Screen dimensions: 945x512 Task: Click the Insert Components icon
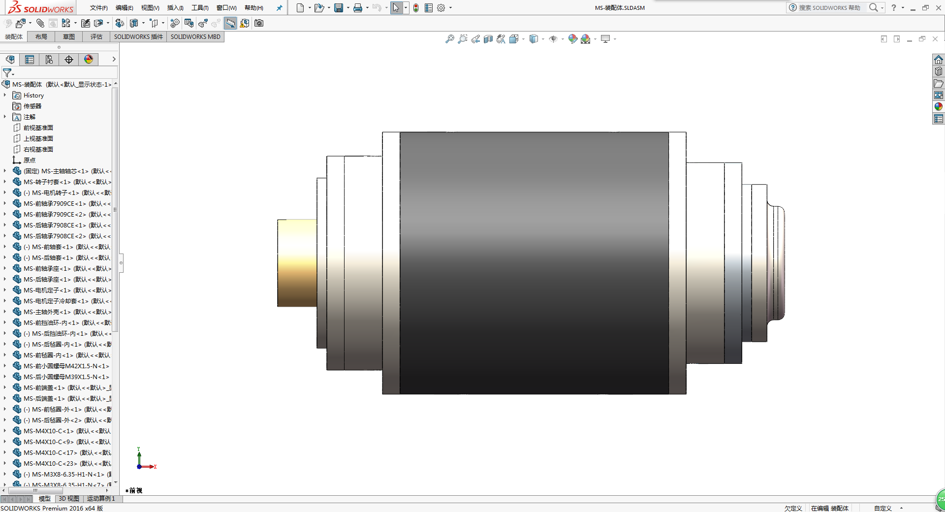21,23
